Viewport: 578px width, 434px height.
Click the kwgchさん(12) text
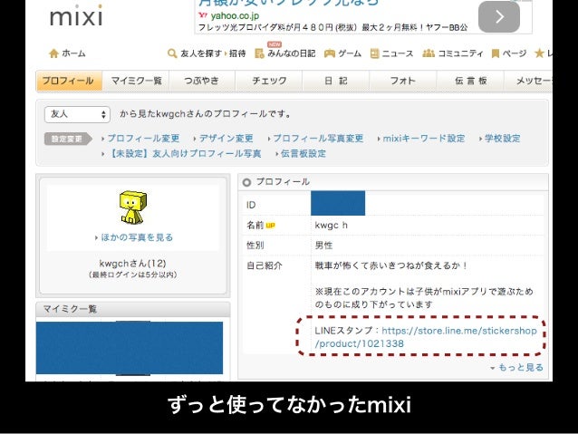[132, 264]
